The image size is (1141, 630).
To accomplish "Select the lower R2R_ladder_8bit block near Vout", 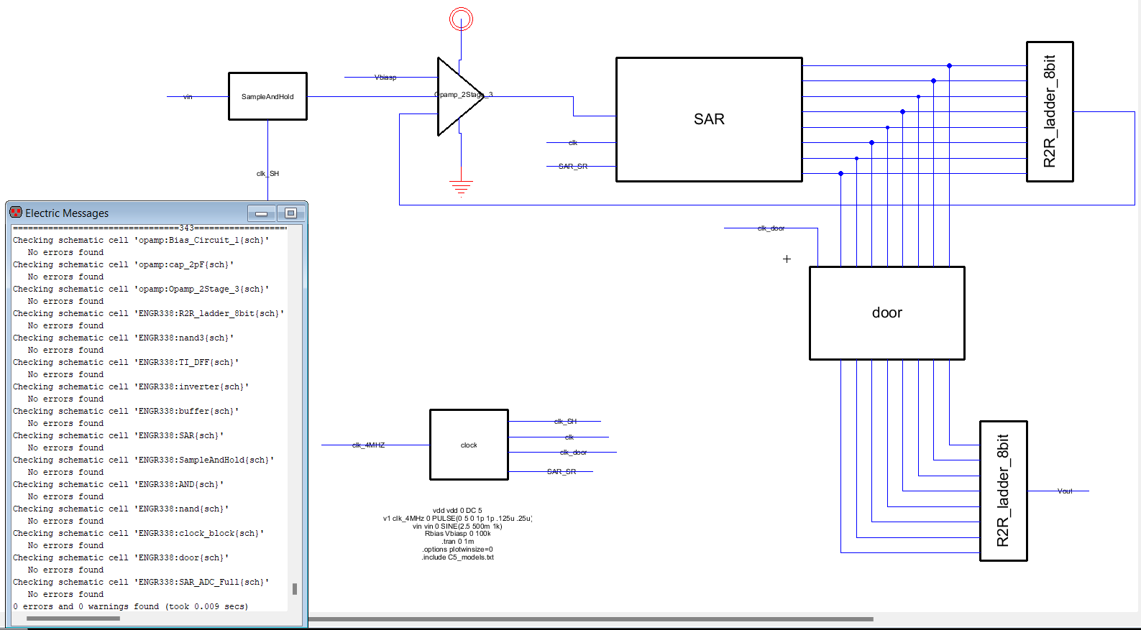I will pyautogui.click(x=1003, y=491).
